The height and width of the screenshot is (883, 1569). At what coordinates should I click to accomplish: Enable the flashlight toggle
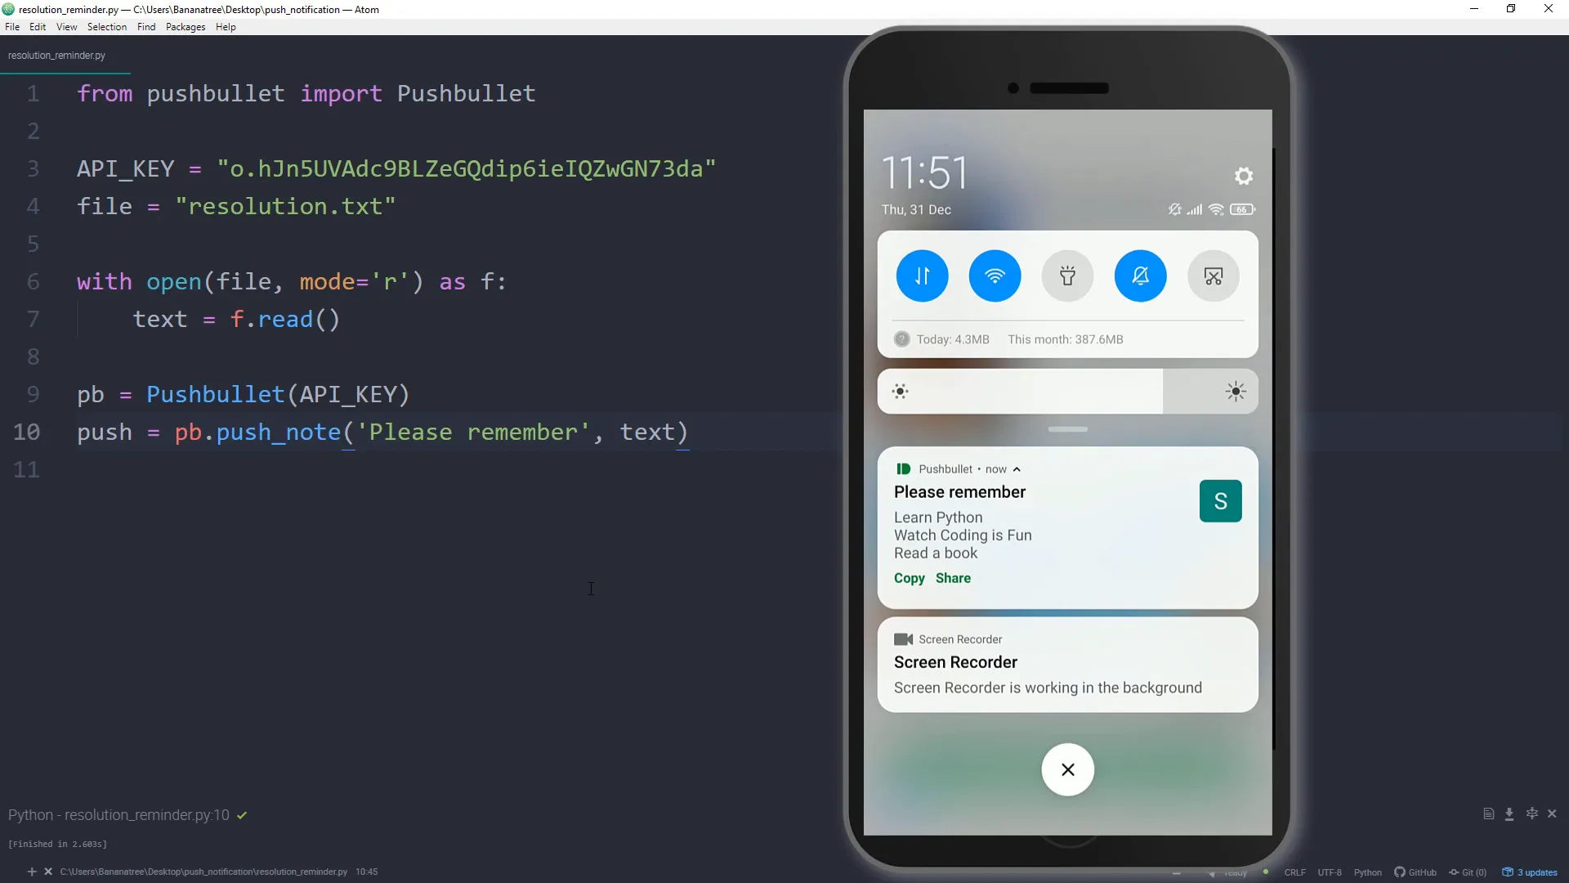point(1067,276)
